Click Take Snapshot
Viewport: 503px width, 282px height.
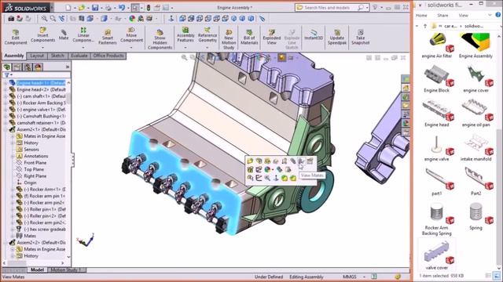coord(360,37)
